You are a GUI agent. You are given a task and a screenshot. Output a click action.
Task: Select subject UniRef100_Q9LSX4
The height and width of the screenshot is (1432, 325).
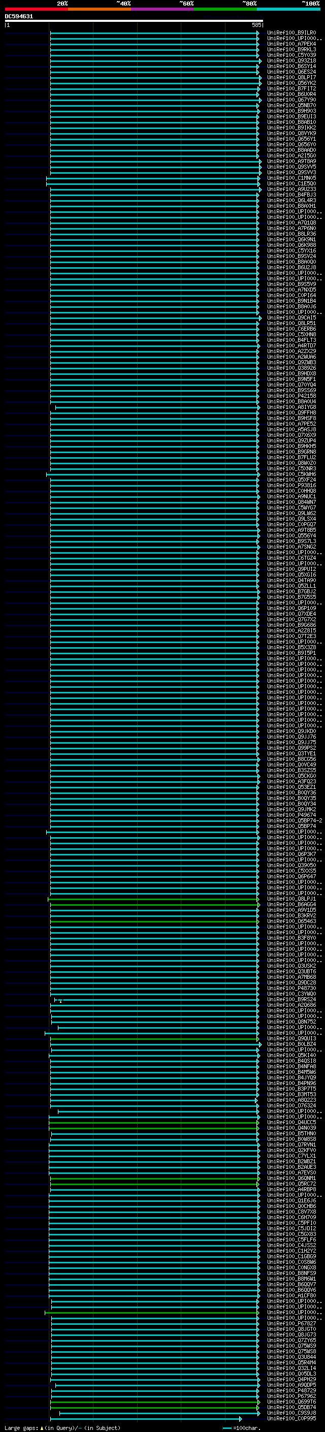(x=291, y=519)
